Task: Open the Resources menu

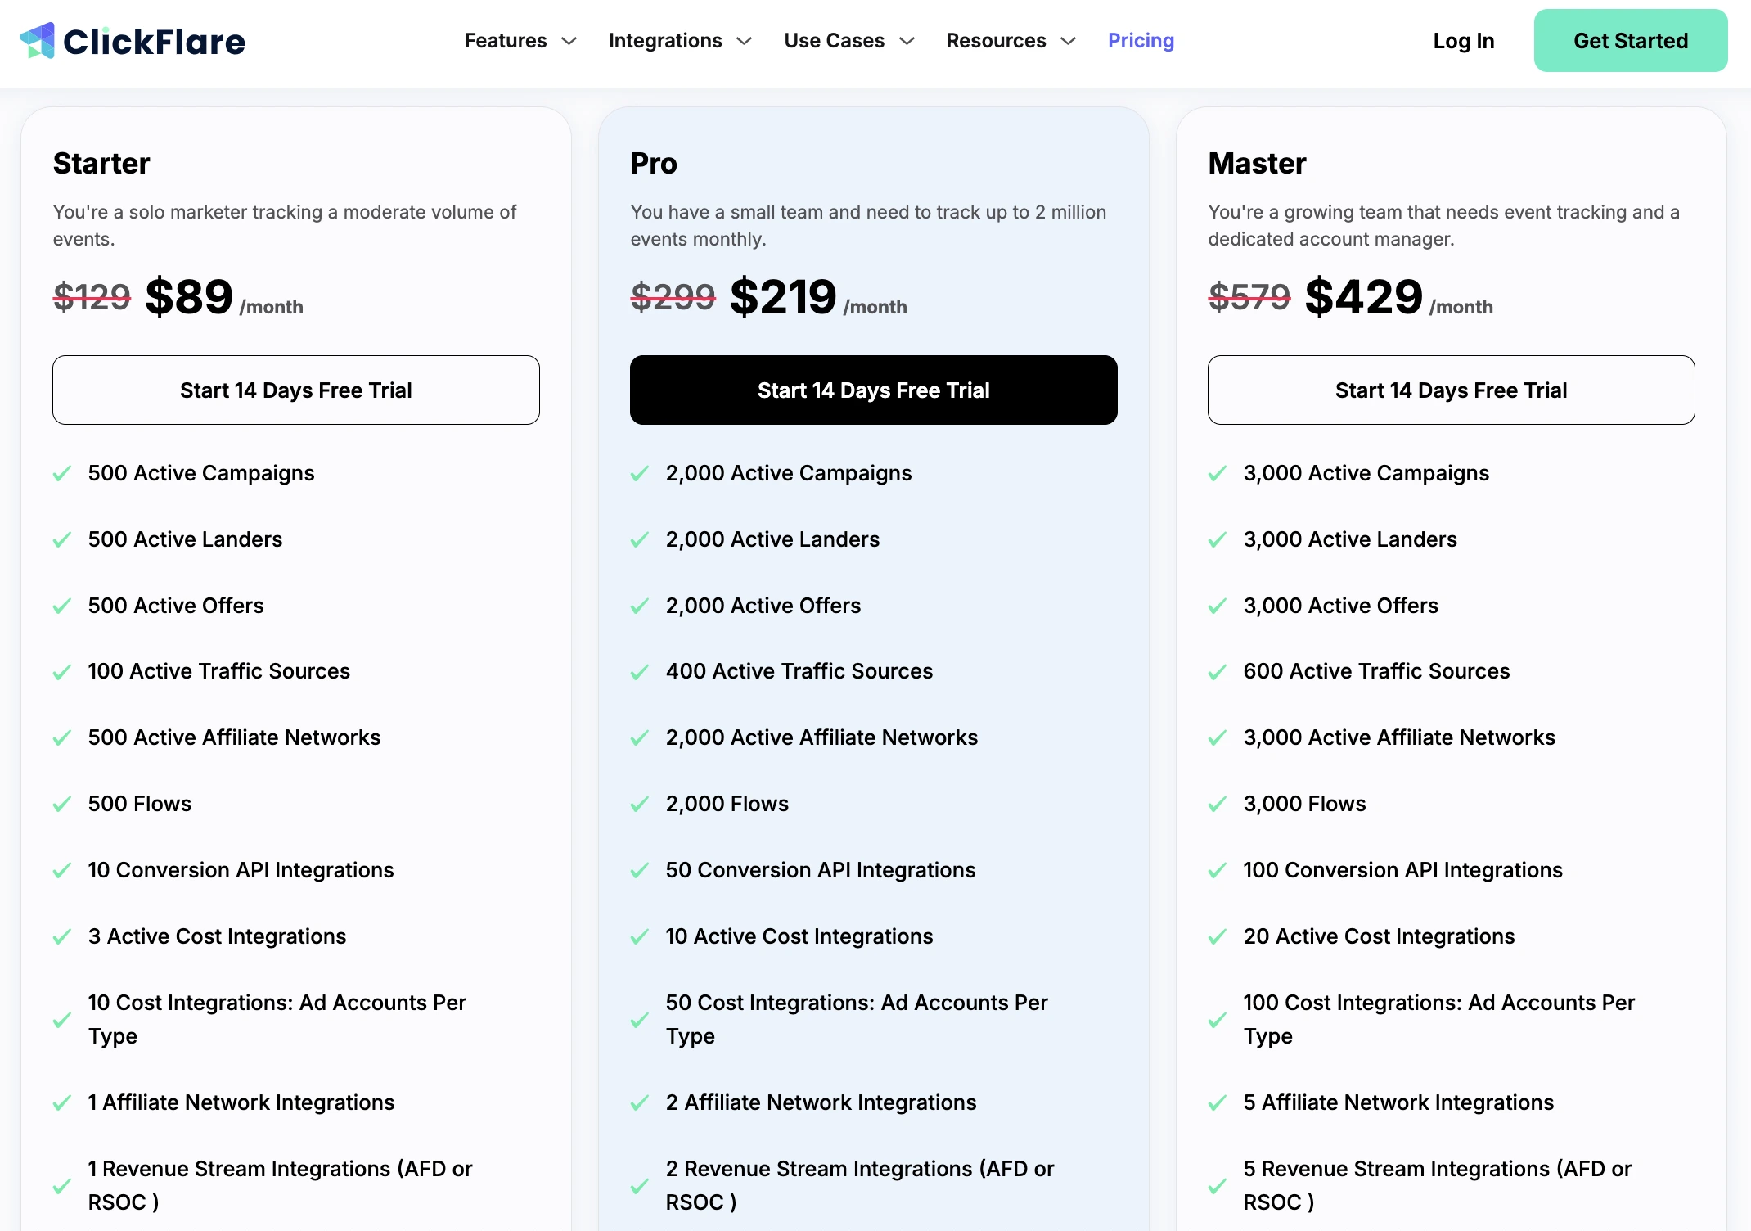Action: [996, 41]
